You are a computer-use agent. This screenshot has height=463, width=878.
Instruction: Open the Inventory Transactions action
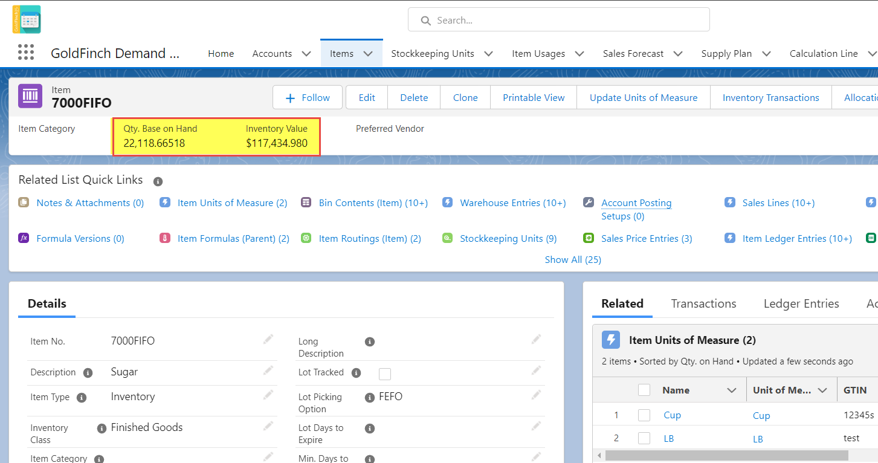[771, 97]
